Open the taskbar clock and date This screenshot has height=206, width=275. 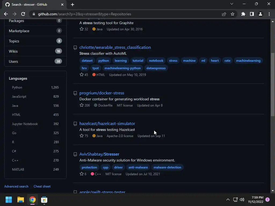pyautogui.click(x=256, y=200)
